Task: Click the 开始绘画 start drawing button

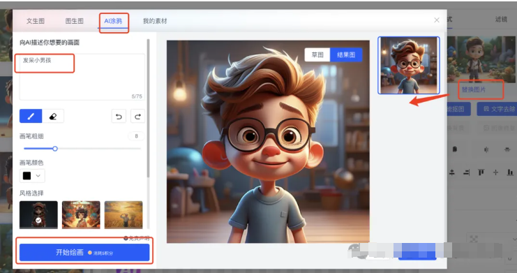Action: [x=84, y=253]
